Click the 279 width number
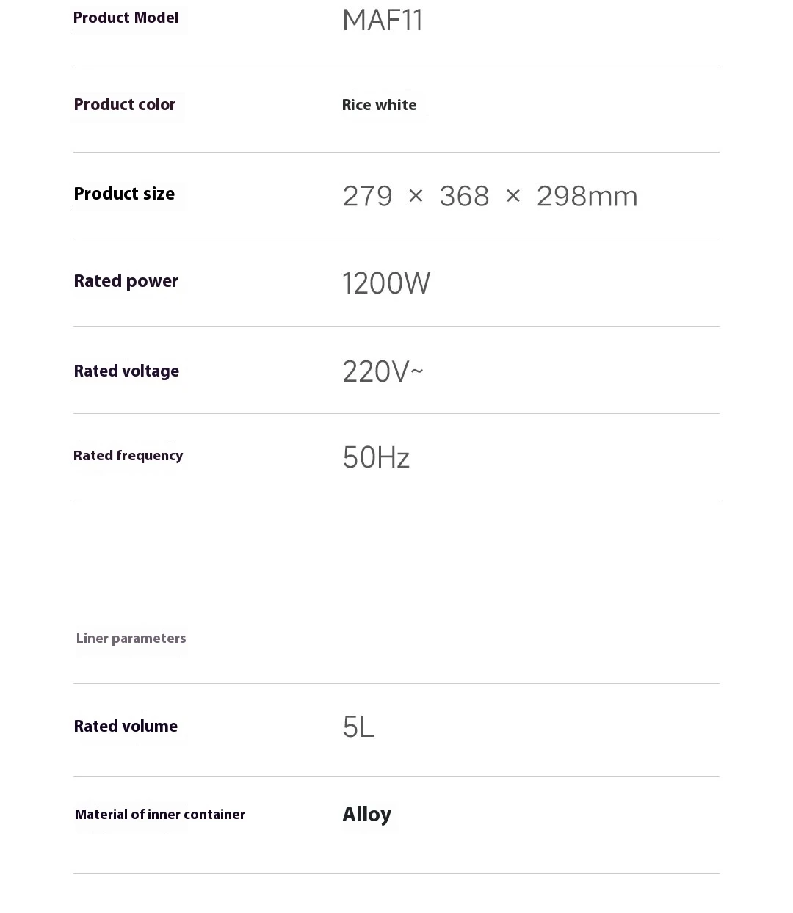This screenshot has height=913, width=793. pos(368,197)
